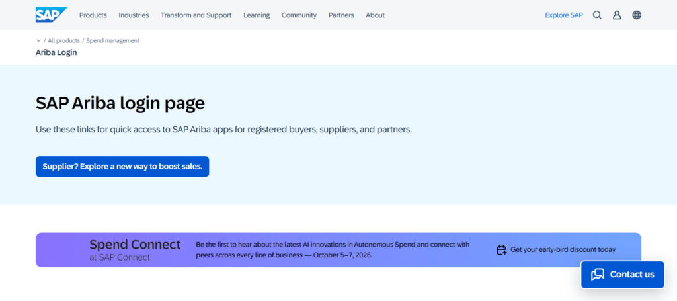Follow the Explore SAP link
This screenshot has width=677, height=301.
564,15
